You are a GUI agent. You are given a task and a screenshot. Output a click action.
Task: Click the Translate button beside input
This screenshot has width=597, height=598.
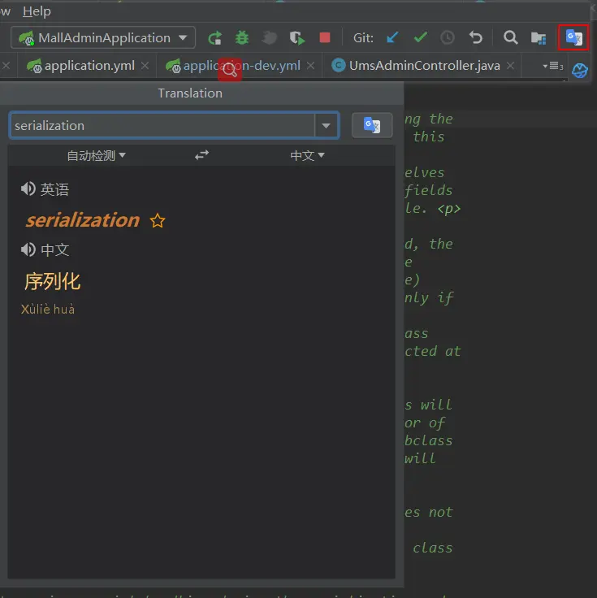(372, 125)
